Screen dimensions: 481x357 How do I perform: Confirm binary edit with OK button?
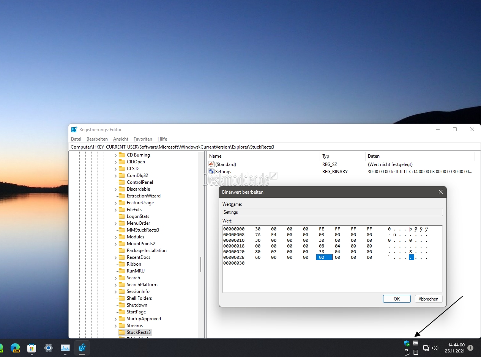click(x=397, y=299)
